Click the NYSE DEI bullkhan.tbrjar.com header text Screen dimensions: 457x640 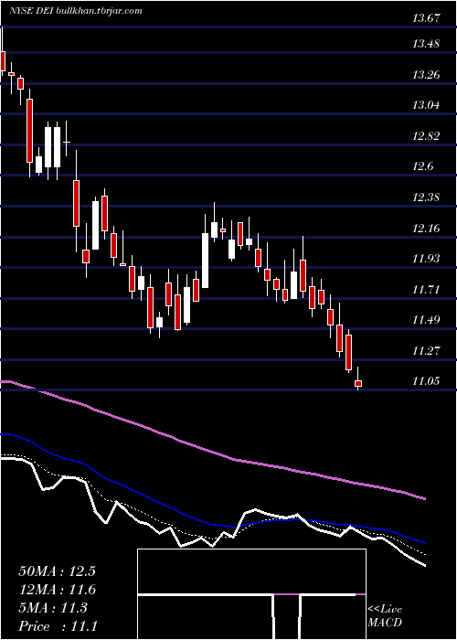76,11
